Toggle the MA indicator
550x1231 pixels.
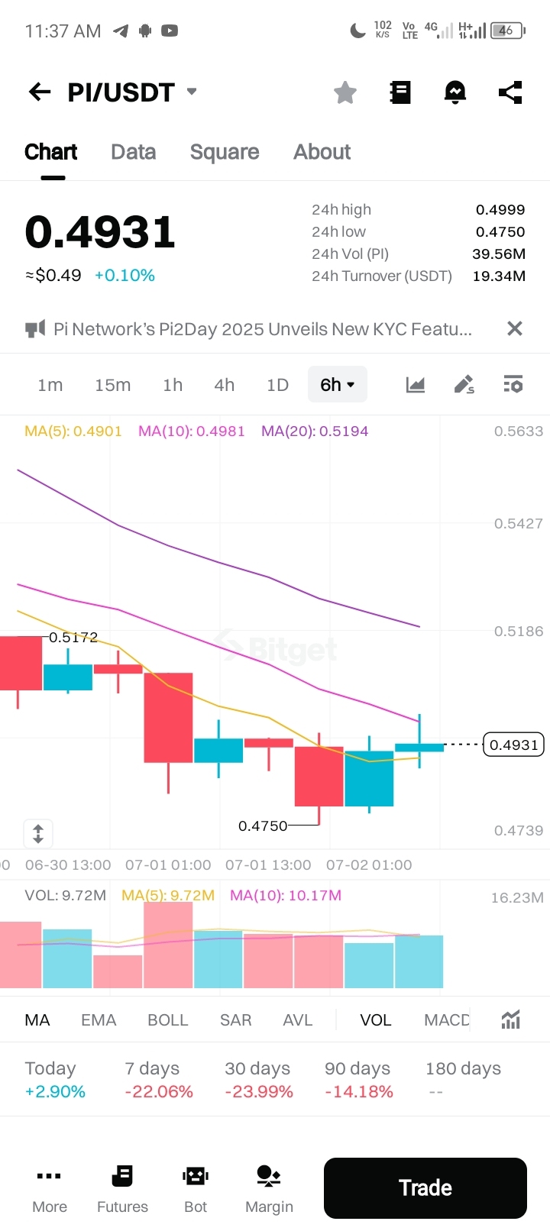click(x=37, y=1020)
